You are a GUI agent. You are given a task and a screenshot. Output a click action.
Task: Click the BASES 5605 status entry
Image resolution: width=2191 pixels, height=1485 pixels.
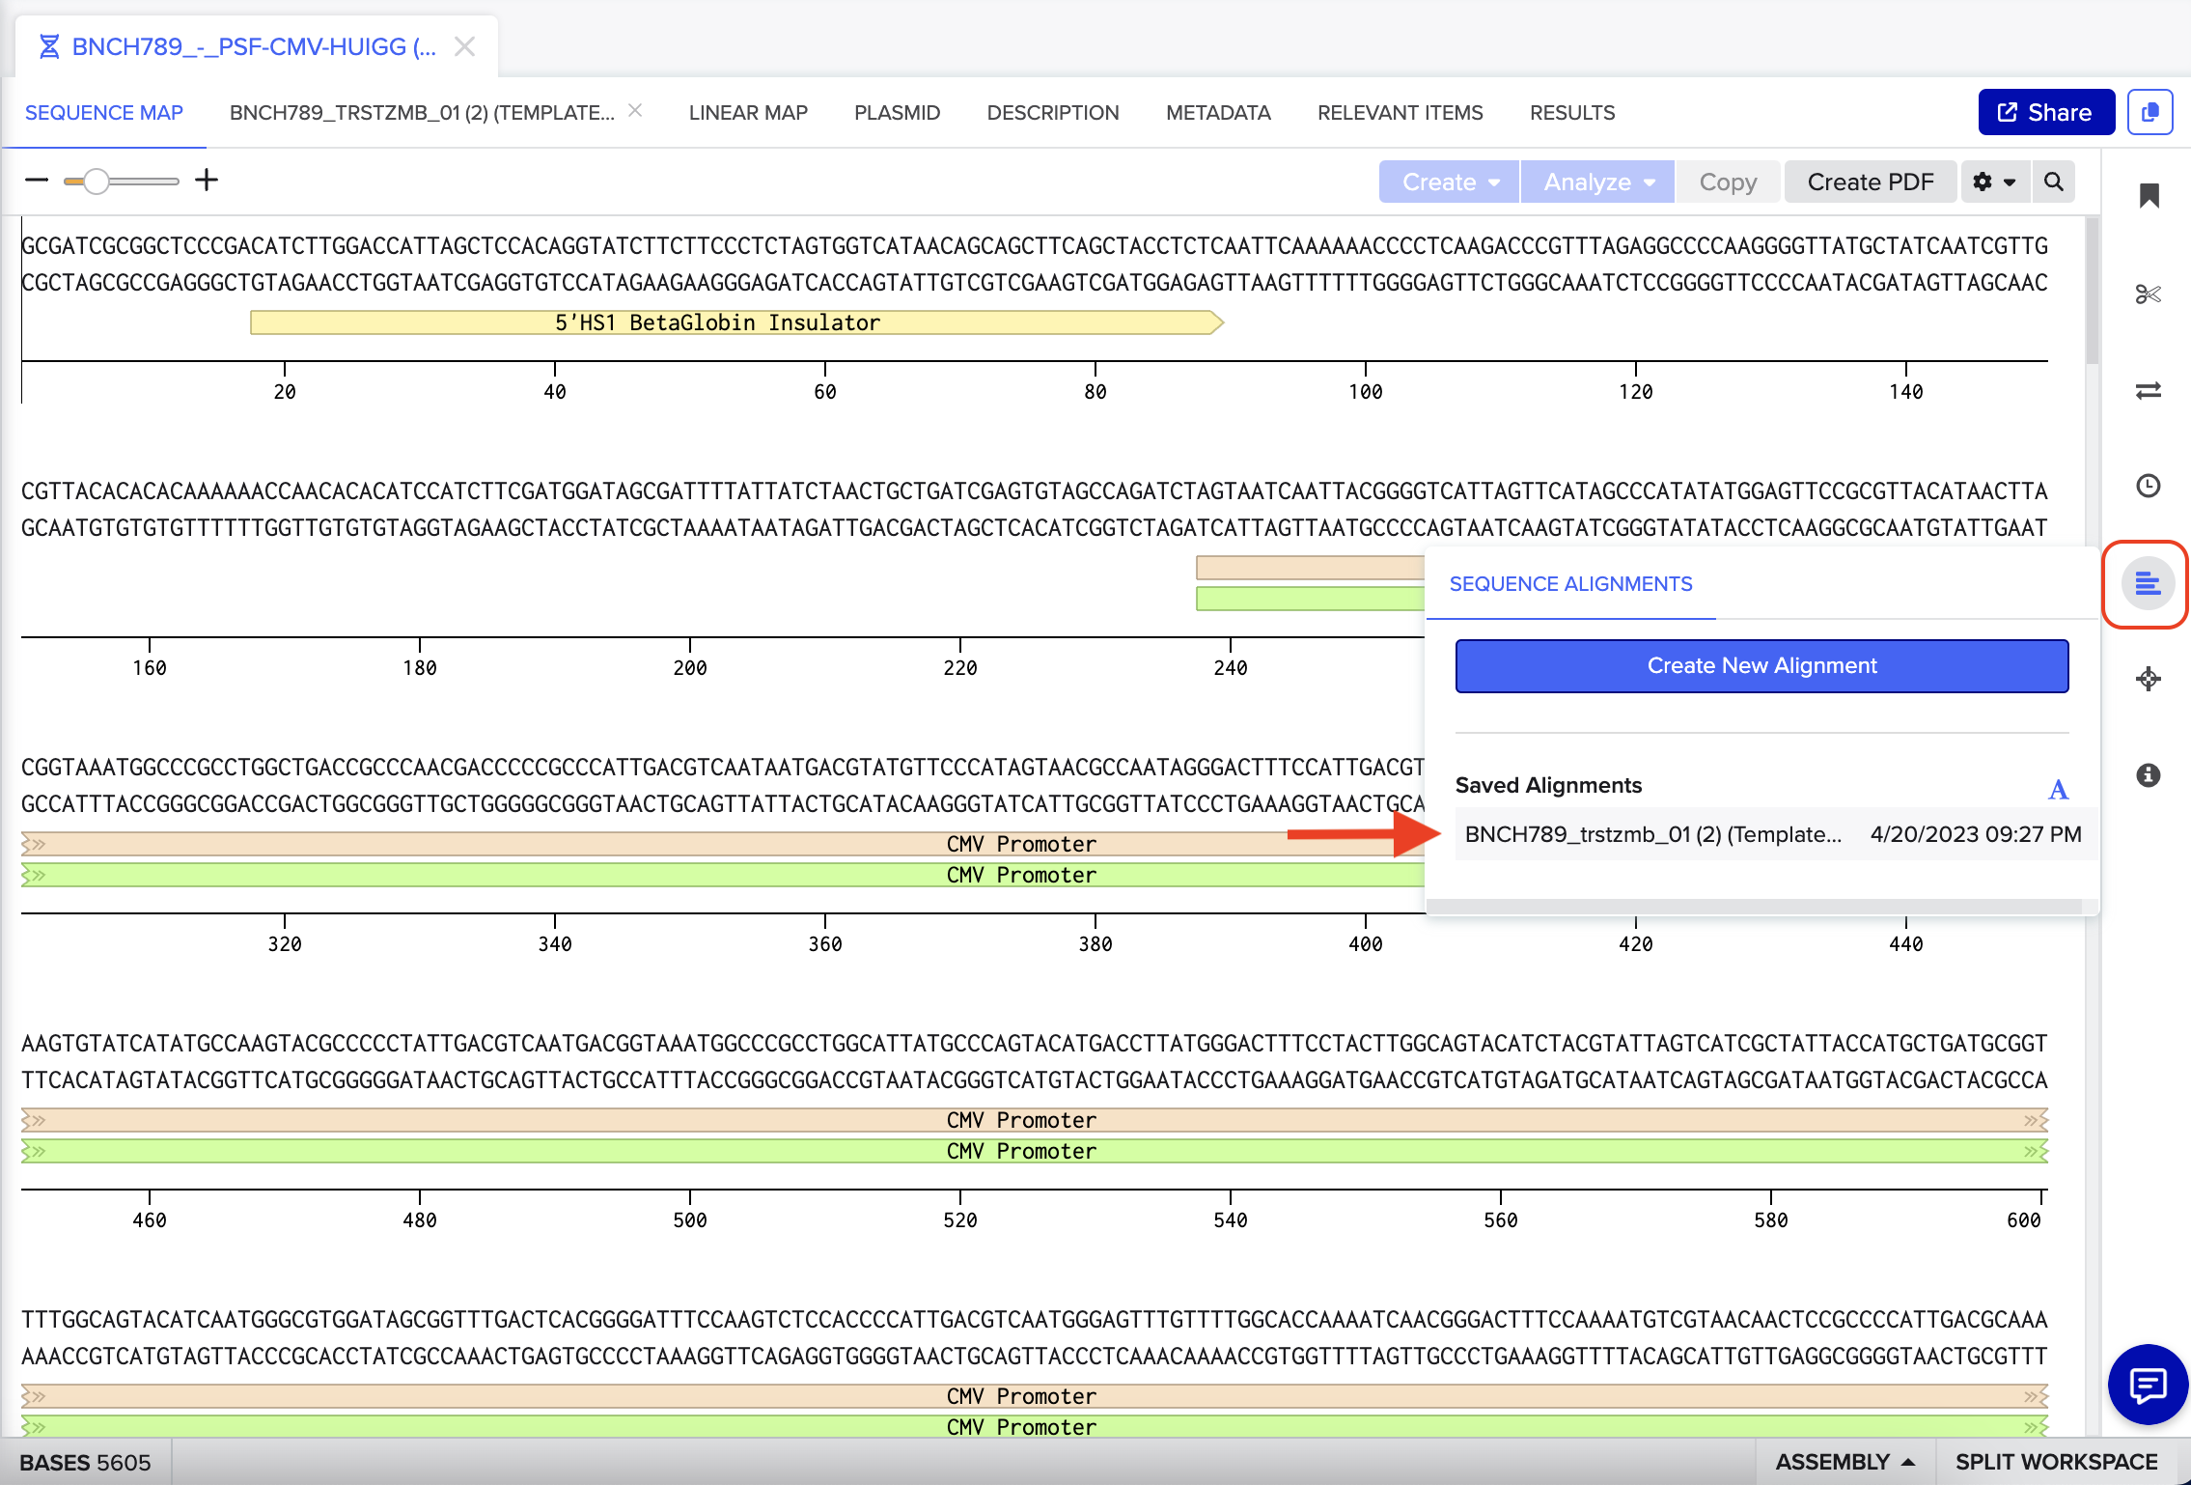pyautogui.click(x=85, y=1462)
